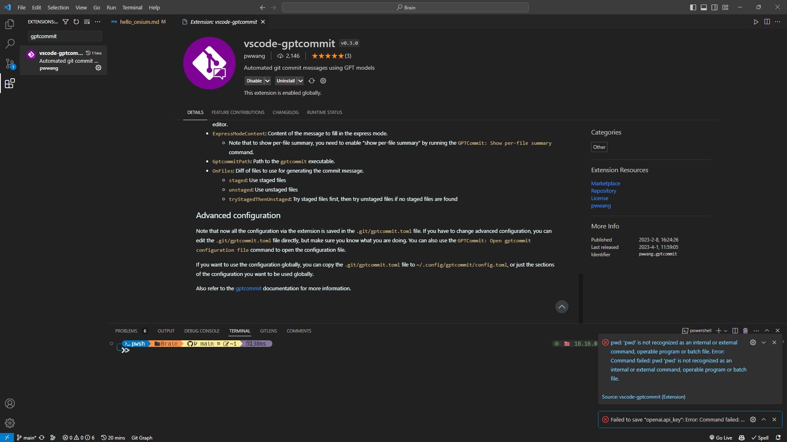This screenshot has height=442, width=787.
Task: Open the File menu
Action: pos(22,7)
